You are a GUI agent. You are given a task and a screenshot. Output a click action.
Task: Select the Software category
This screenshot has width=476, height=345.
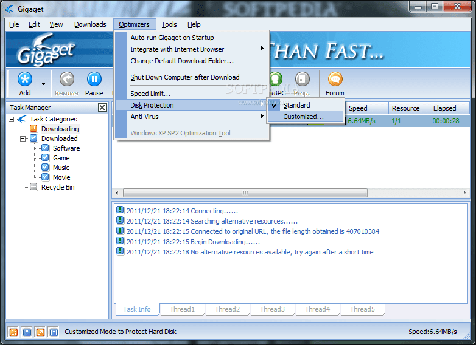[x=66, y=148]
